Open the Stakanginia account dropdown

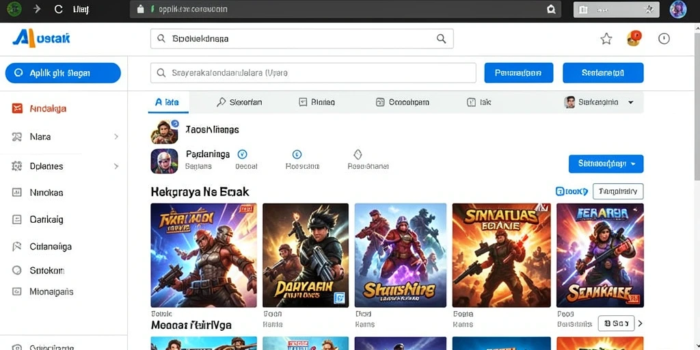click(599, 103)
